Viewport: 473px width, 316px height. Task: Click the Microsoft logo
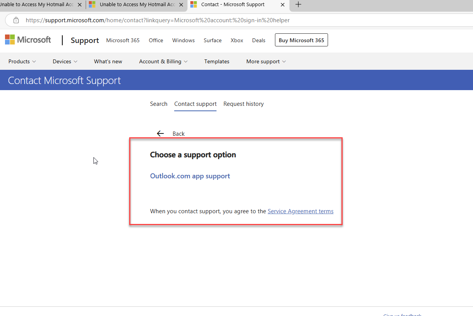tap(28, 39)
